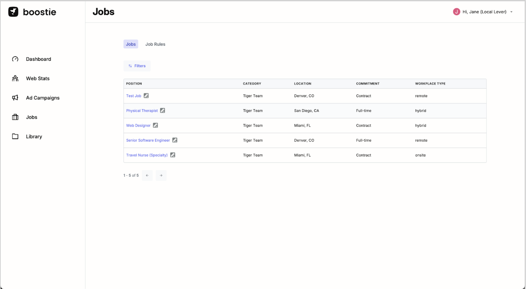Open the Travel Nurse (Specialty) link

point(147,155)
